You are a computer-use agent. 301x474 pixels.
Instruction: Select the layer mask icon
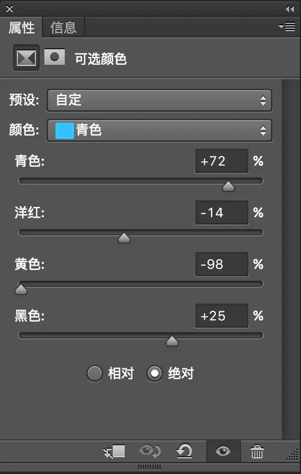click(x=55, y=57)
